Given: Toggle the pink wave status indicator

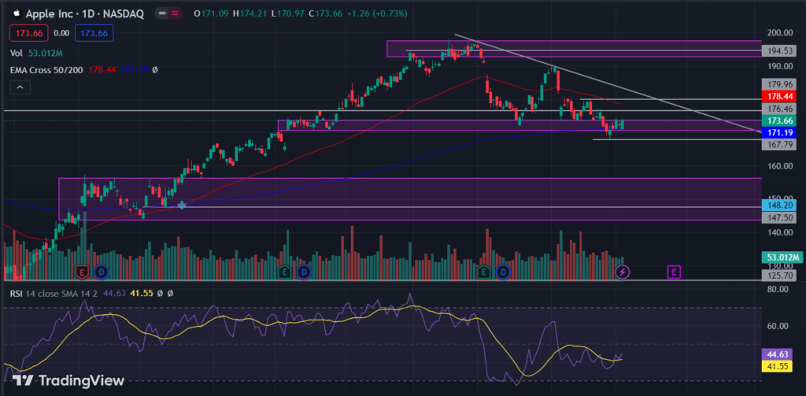Looking at the screenshot, I should coord(175,13).
